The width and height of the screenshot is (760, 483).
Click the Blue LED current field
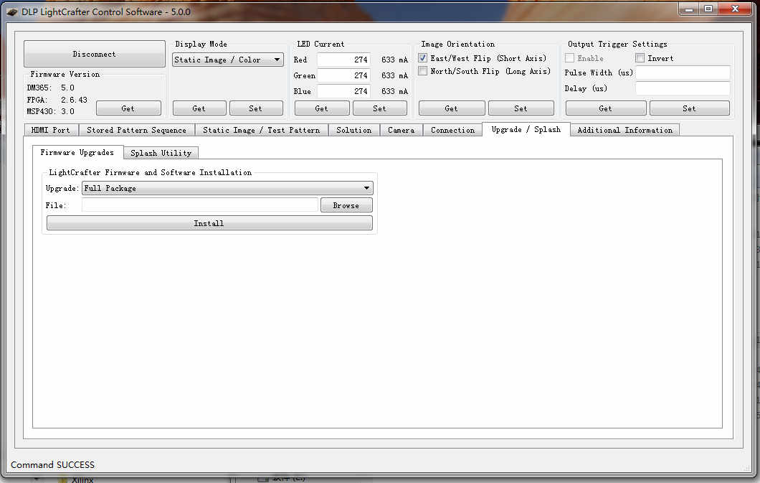(x=343, y=90)
